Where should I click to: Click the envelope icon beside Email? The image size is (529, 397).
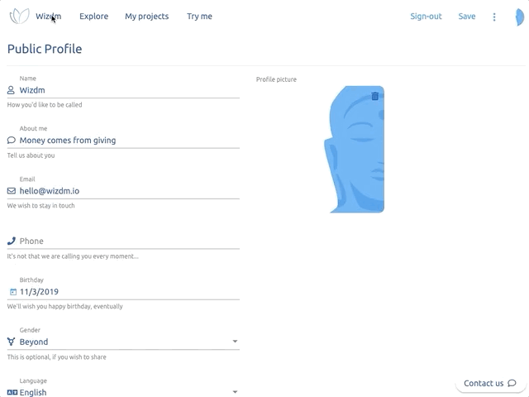(x=11, y=191)
